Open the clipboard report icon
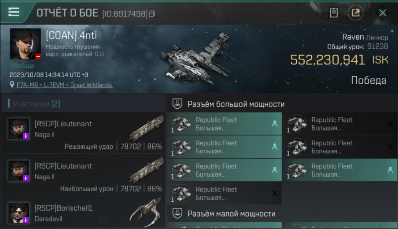This screenshot has width=398, height=229. 334,13
